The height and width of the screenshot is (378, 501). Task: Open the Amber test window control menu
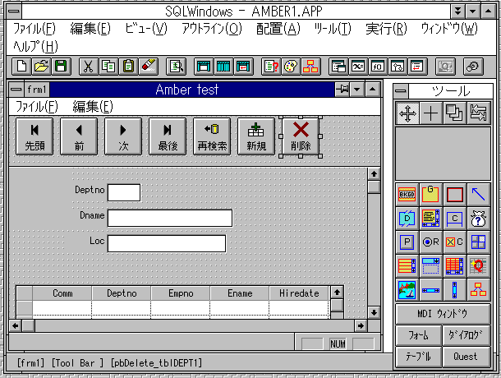[x=16, y=90]
